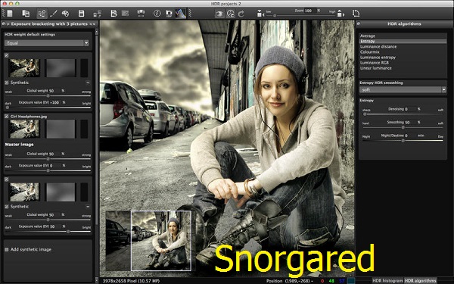Click the status bar color swatch

(x=351, y=281)
